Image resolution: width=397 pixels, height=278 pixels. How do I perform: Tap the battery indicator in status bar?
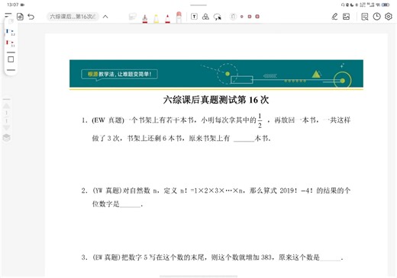click(x=386, y=5)
